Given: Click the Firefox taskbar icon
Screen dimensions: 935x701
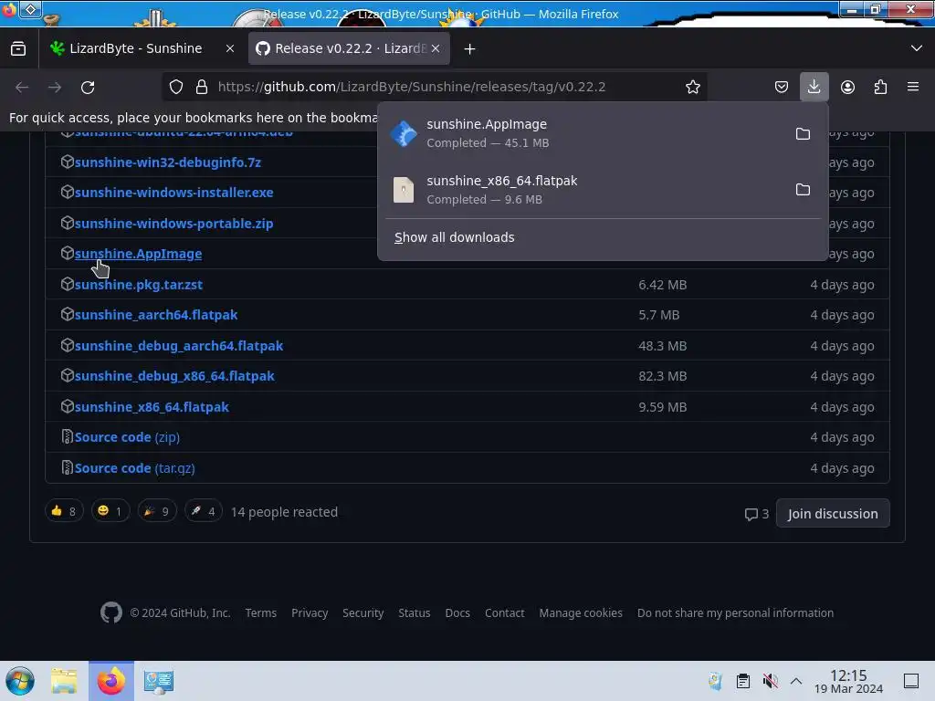Looking at the screenshot, I should click(111, 681).
